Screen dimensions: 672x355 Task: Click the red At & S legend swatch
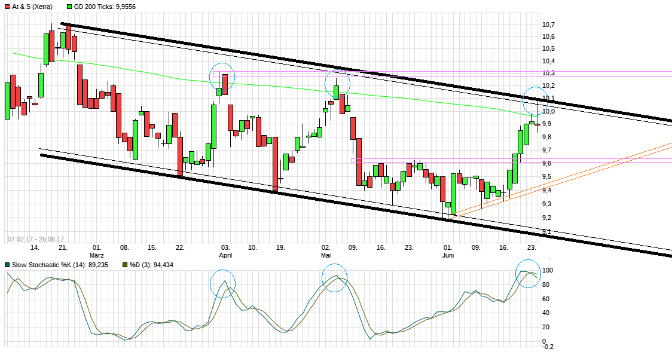pos(7,7)
